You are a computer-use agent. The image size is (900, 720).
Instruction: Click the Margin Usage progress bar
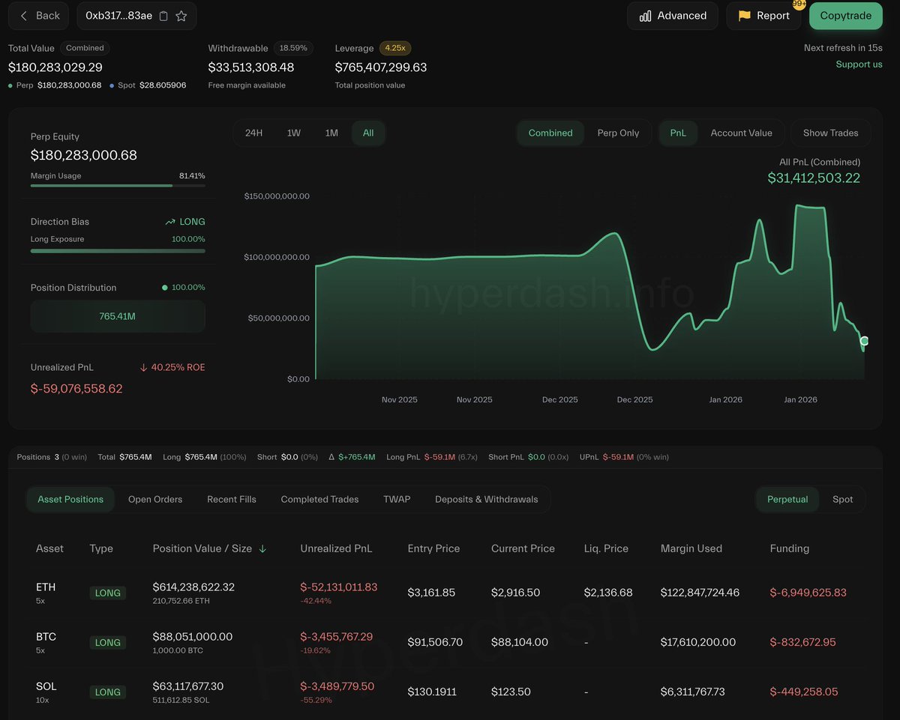118,185
